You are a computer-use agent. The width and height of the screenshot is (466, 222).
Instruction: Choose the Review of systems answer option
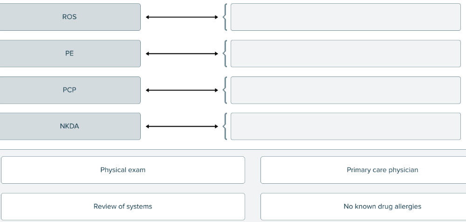(123, 207)
